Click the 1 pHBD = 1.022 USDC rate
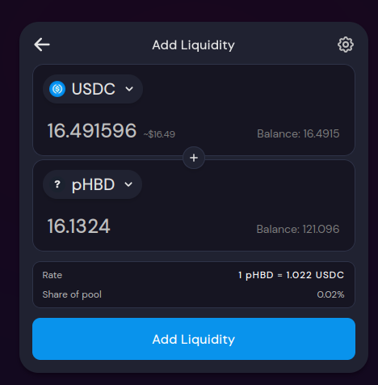This screenshot has width=378, height=385. [291, 275]
